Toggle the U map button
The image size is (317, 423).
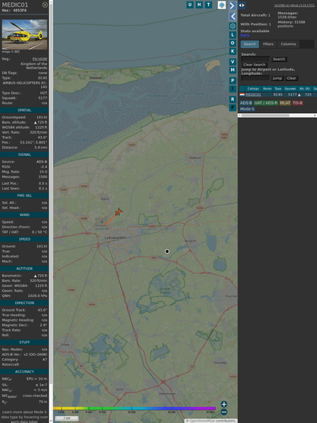click(x=190, y=5)
